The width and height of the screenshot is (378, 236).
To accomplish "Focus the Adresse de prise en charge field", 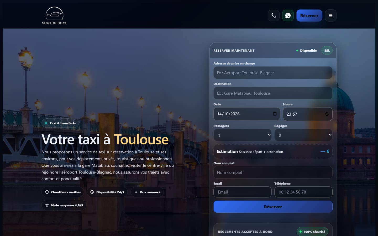I will 273,73.
